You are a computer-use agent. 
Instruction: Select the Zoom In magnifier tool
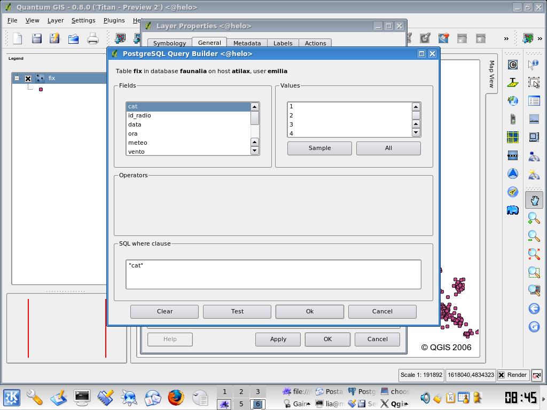(534, 218)
